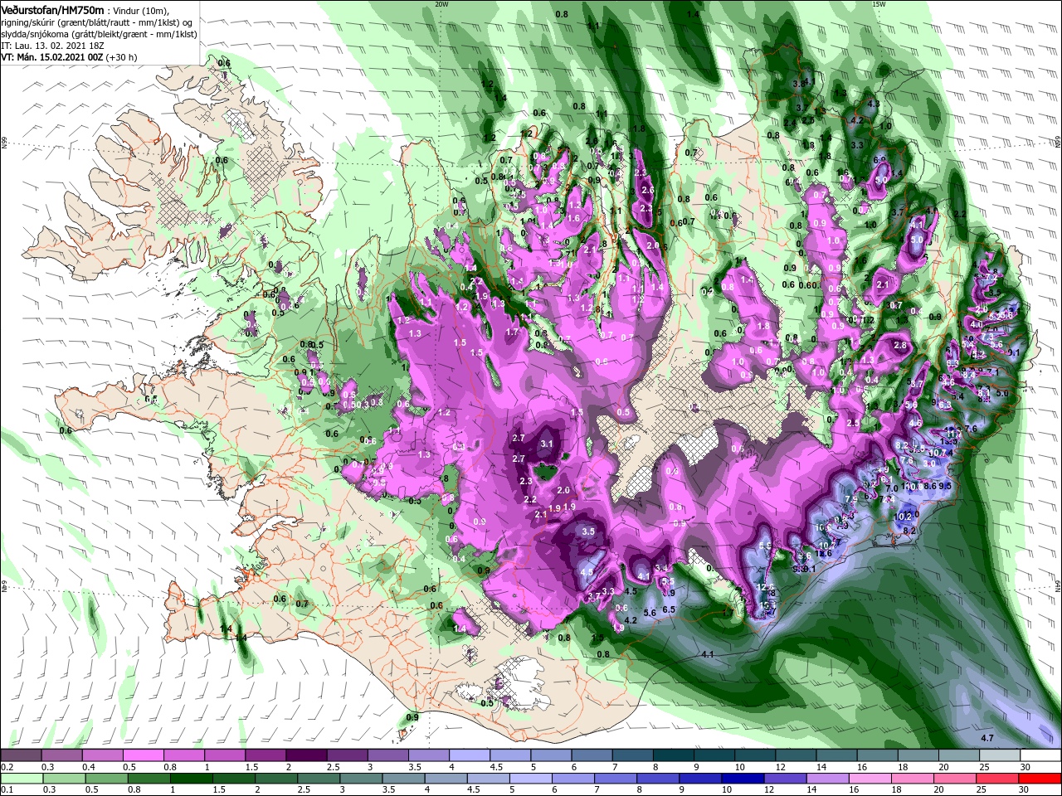This screenshot has width=1062, height=796.
Task: Select the 1.5–2 purple upper legend swatch
Action: (x=265, y=755)
